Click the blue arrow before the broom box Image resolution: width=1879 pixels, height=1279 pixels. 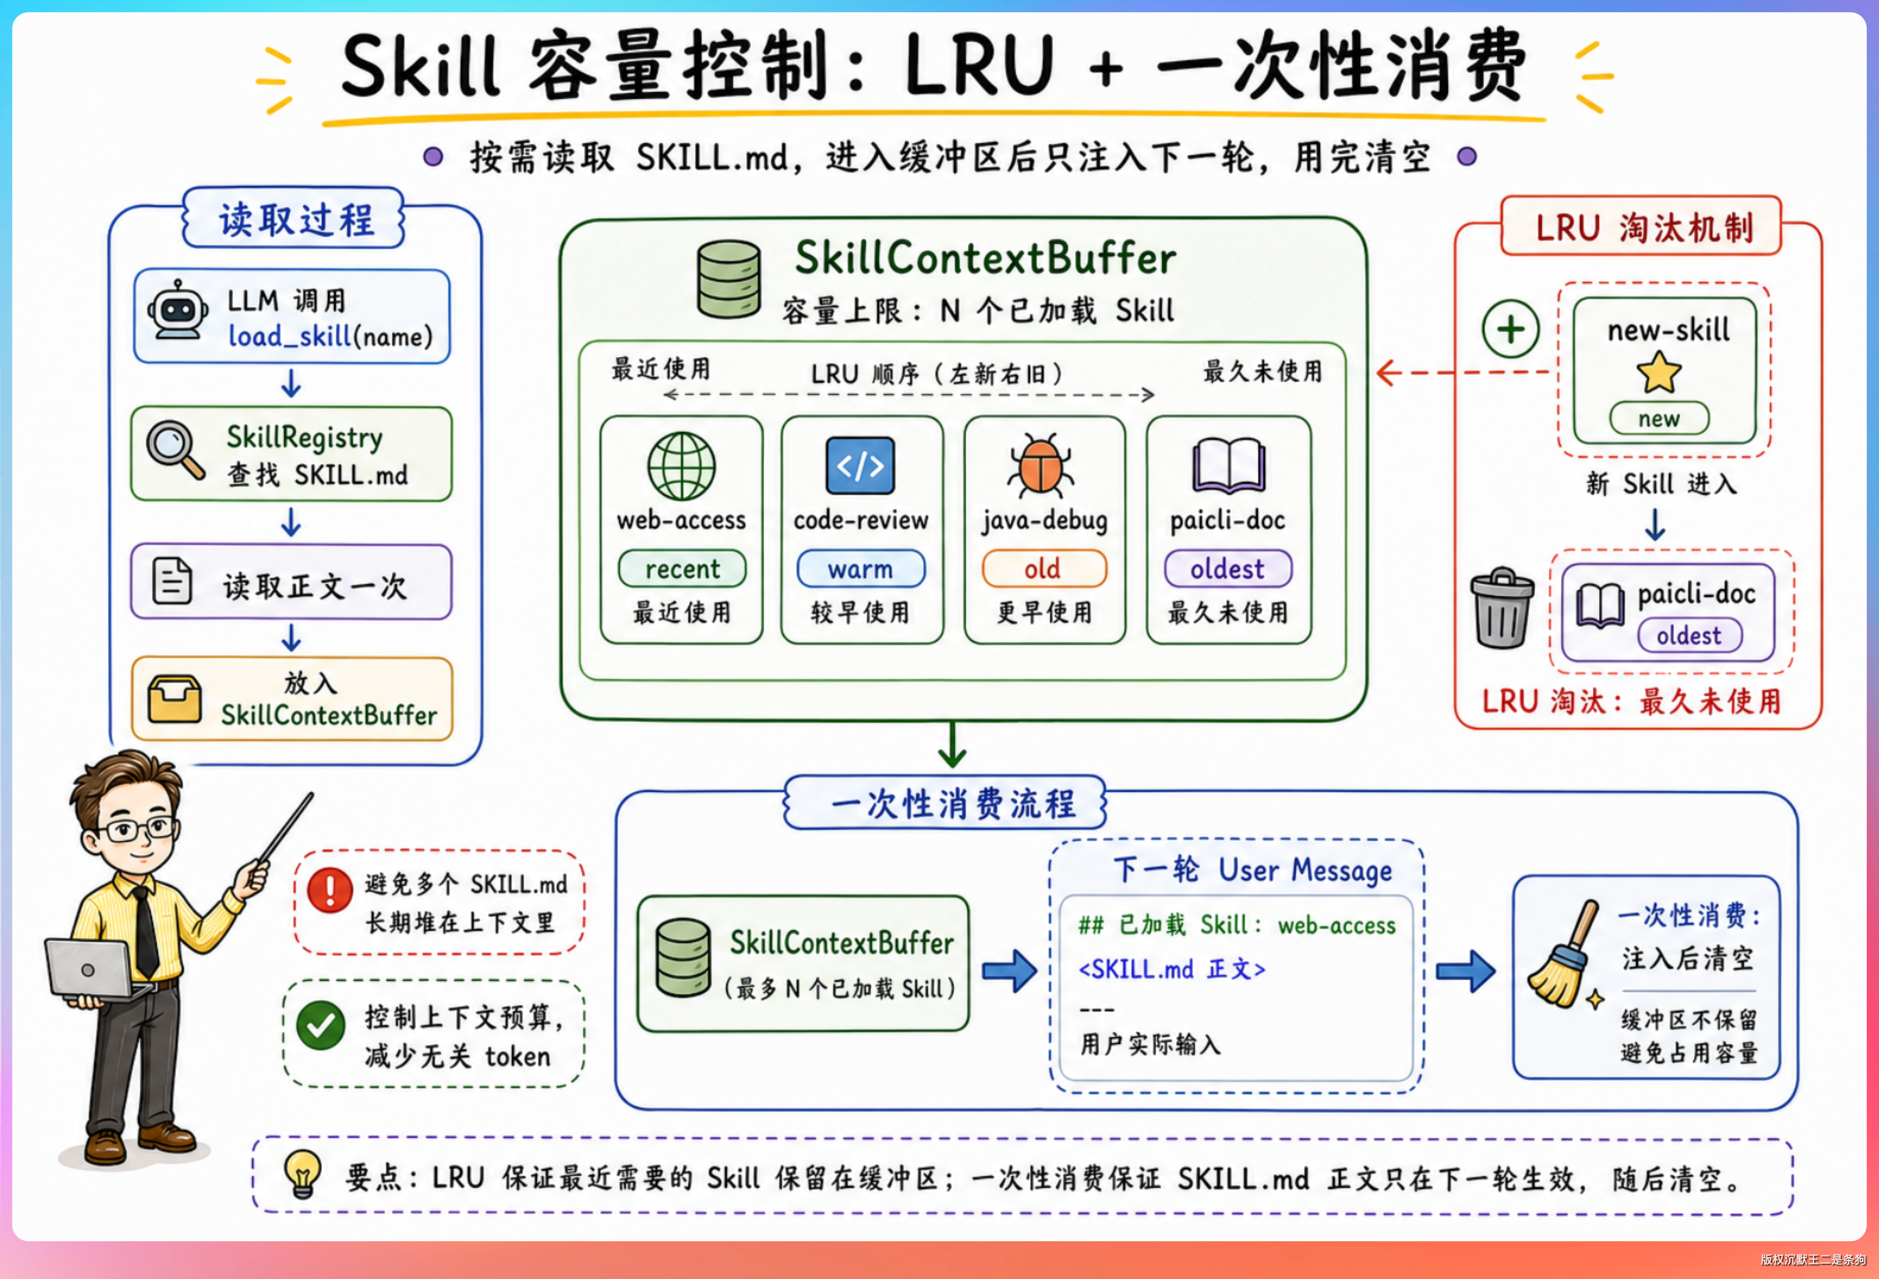click(1465, 970)
